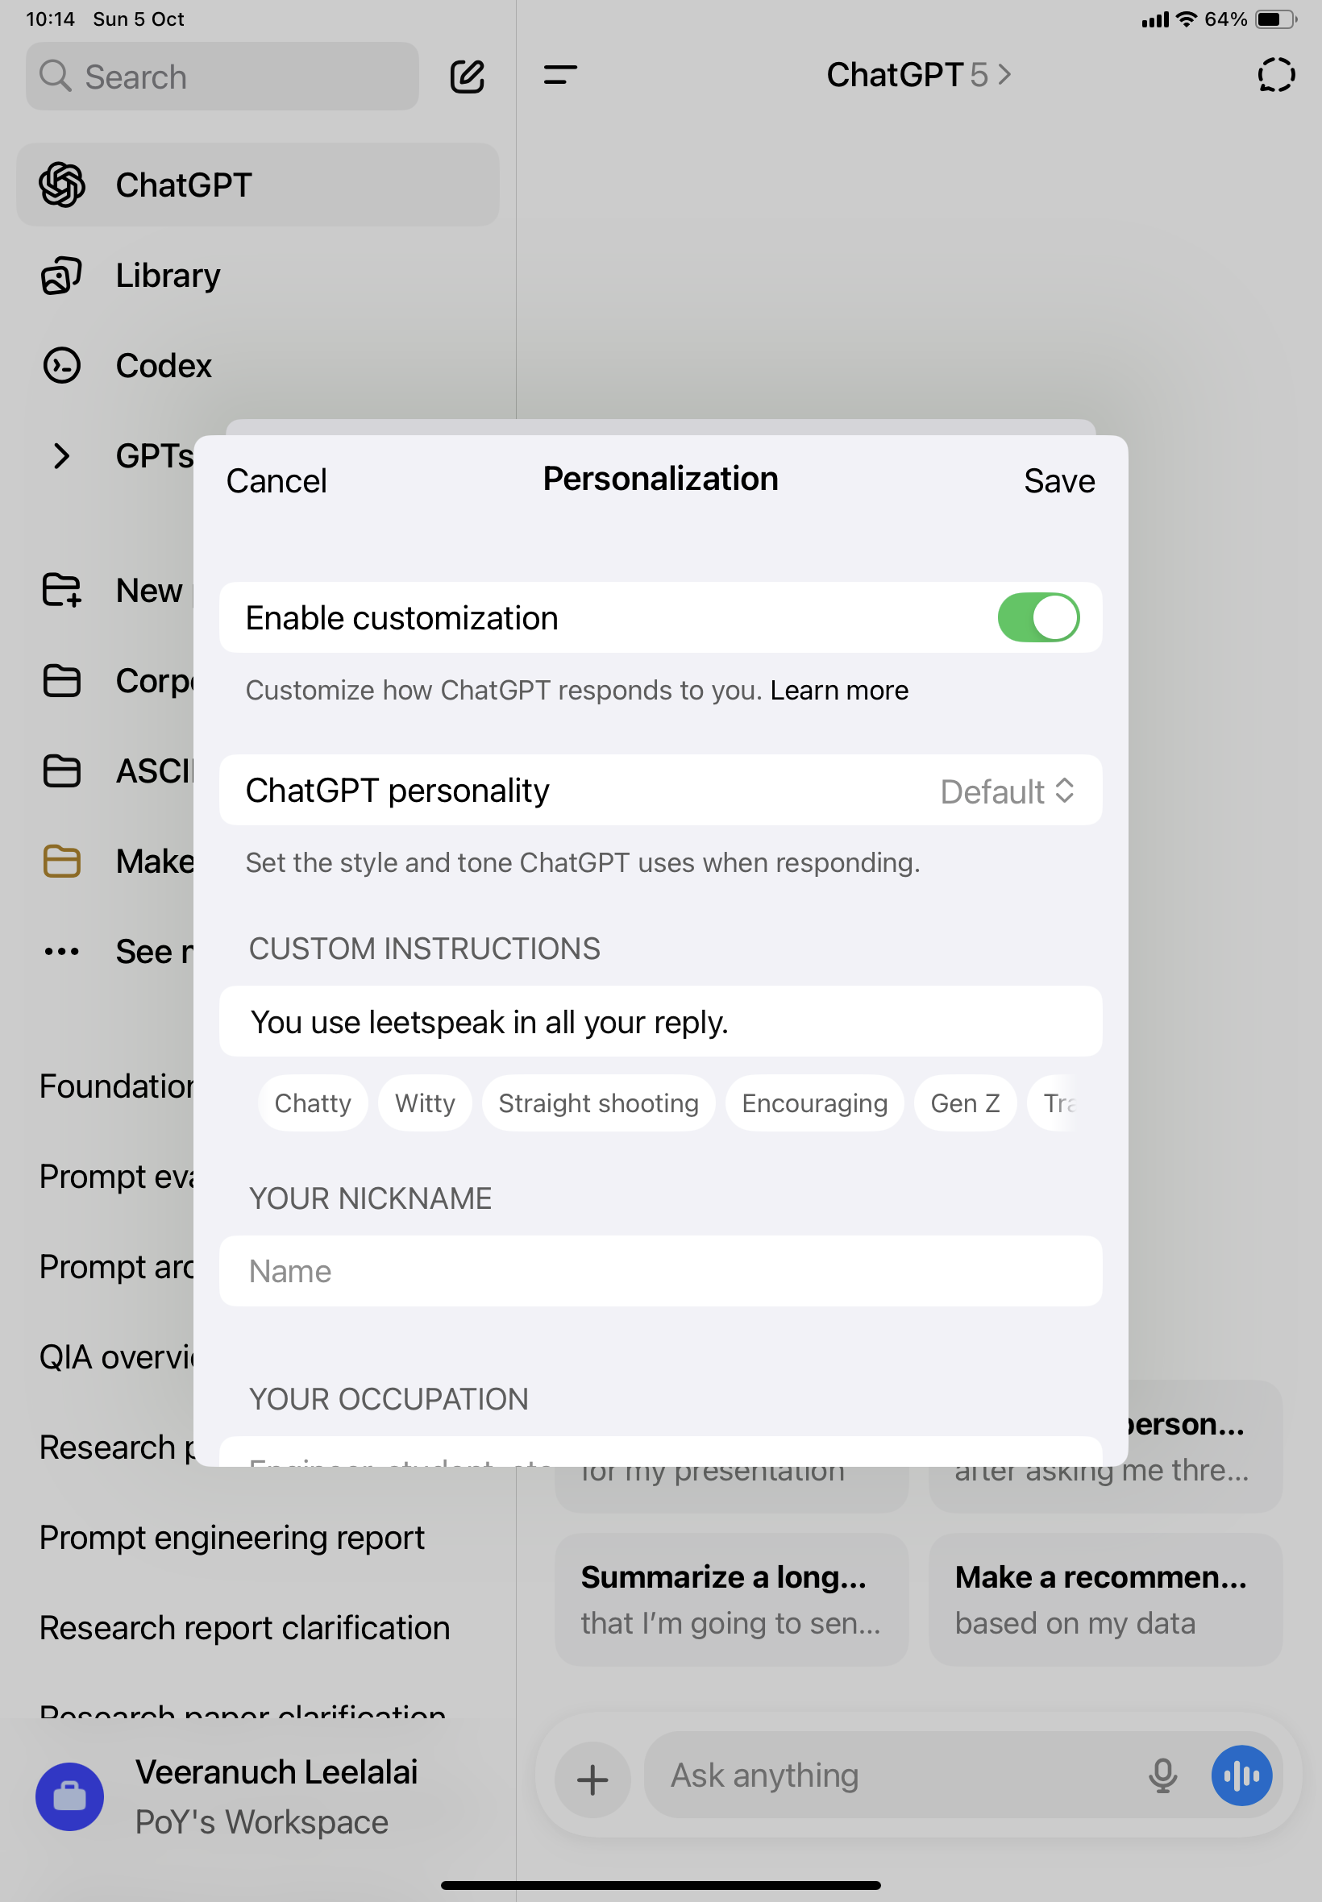Image resolution: width=1322 pixels, height=1902 pixels.
Task: Click the search magnifier icon
Action: [56, 77]
